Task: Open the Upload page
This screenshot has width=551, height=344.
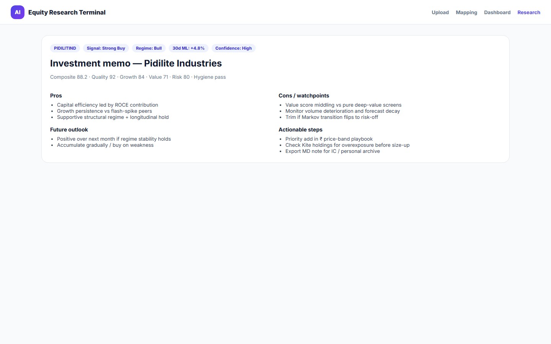Action: coord(440,12)
